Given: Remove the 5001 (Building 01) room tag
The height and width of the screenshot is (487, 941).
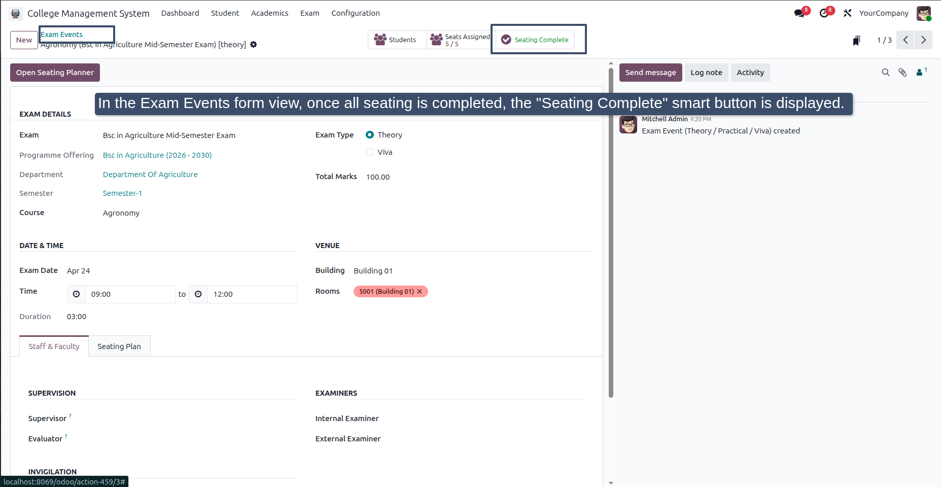Looking at the screenshot, I should [x=420, y=292].
